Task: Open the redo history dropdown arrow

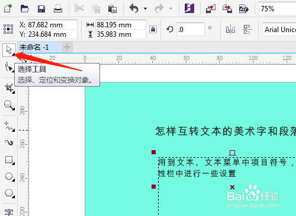Action: (170, 8)
